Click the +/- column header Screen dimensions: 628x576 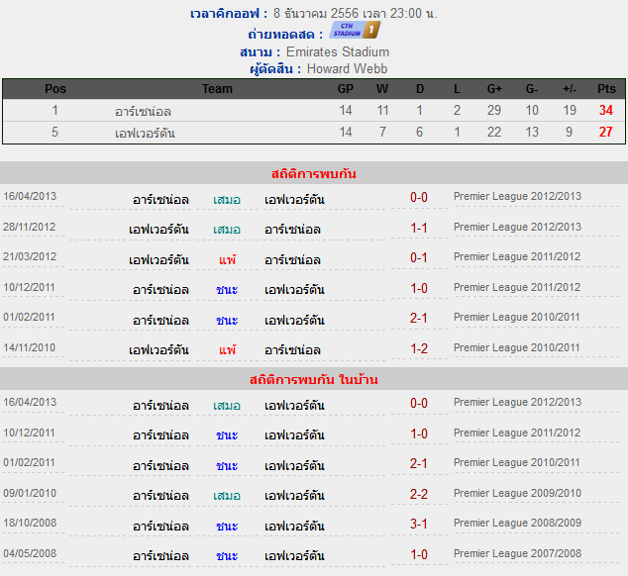pos(570,89)
